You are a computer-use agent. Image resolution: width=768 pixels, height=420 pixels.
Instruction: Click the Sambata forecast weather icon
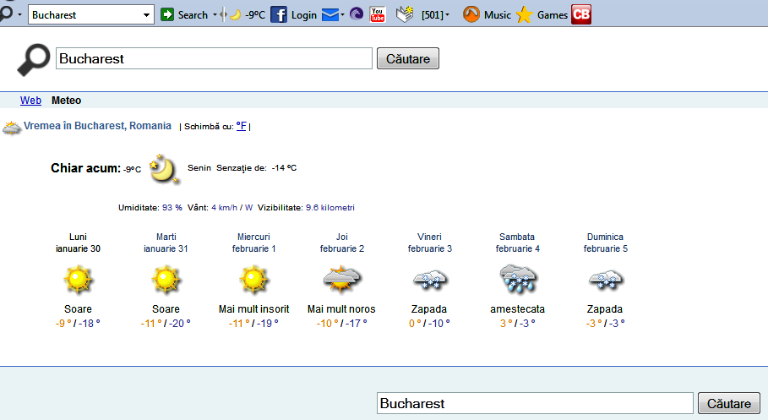click(516, 279)
